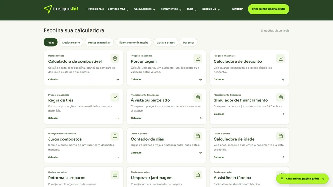The image size is (333, 187).
Task: Click the briefcase icon on the Limpeza e jardinagem card
Action: coord(198,175)
